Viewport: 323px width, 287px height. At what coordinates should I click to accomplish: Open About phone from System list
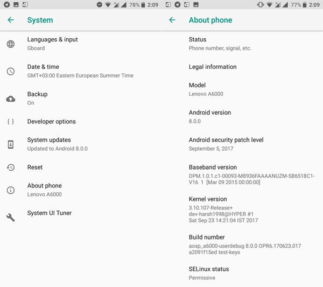(x=81, y=190)
